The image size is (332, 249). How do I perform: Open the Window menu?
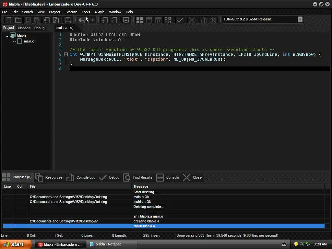[x=115, y=12]
